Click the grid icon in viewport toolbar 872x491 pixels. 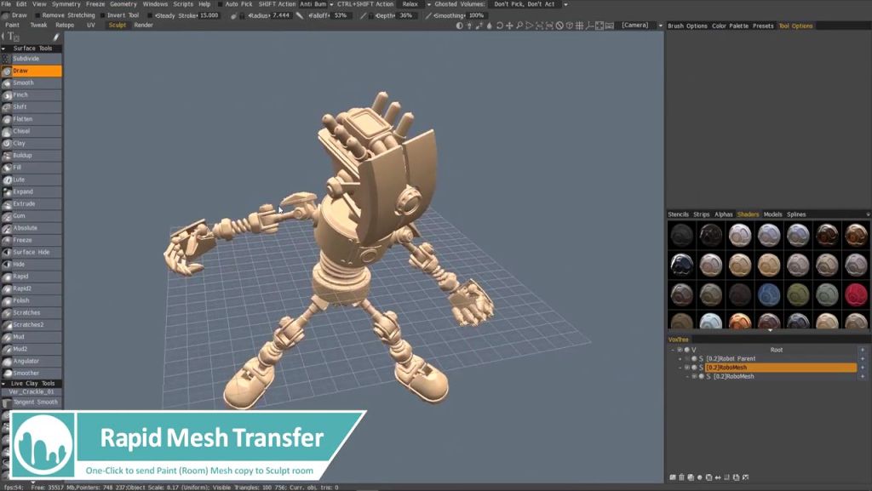pyautogui.click(x=579, y=26)
